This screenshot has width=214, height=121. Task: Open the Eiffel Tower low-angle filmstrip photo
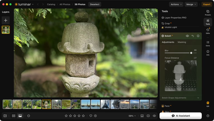point(105,104)
